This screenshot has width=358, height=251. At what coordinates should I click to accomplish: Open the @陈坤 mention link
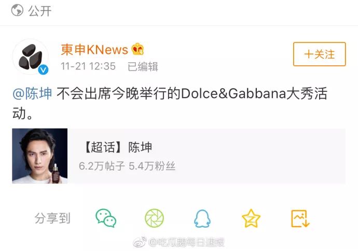(32, 93)
